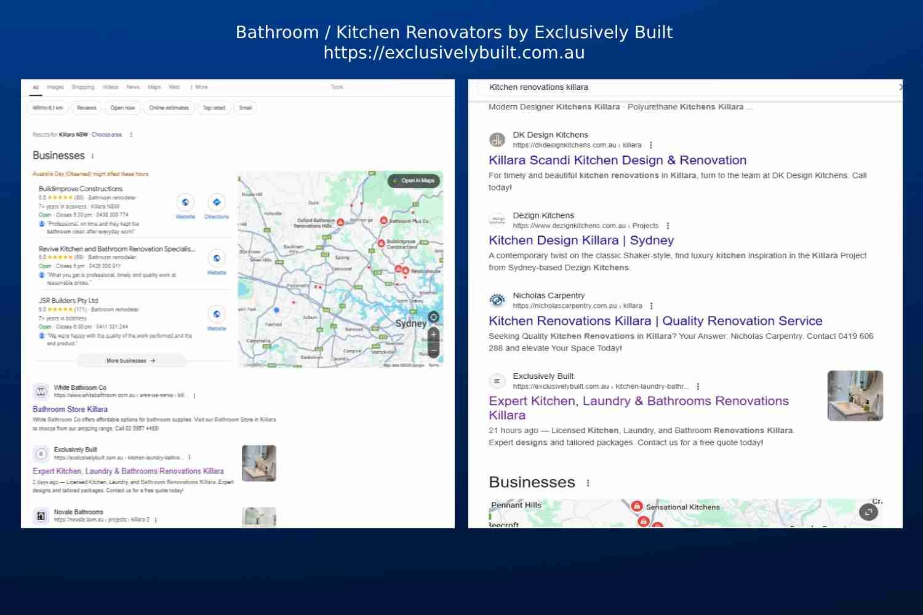923x615 pixels.
Task: Click map zoom in plus button
Action: pos(434,335)
